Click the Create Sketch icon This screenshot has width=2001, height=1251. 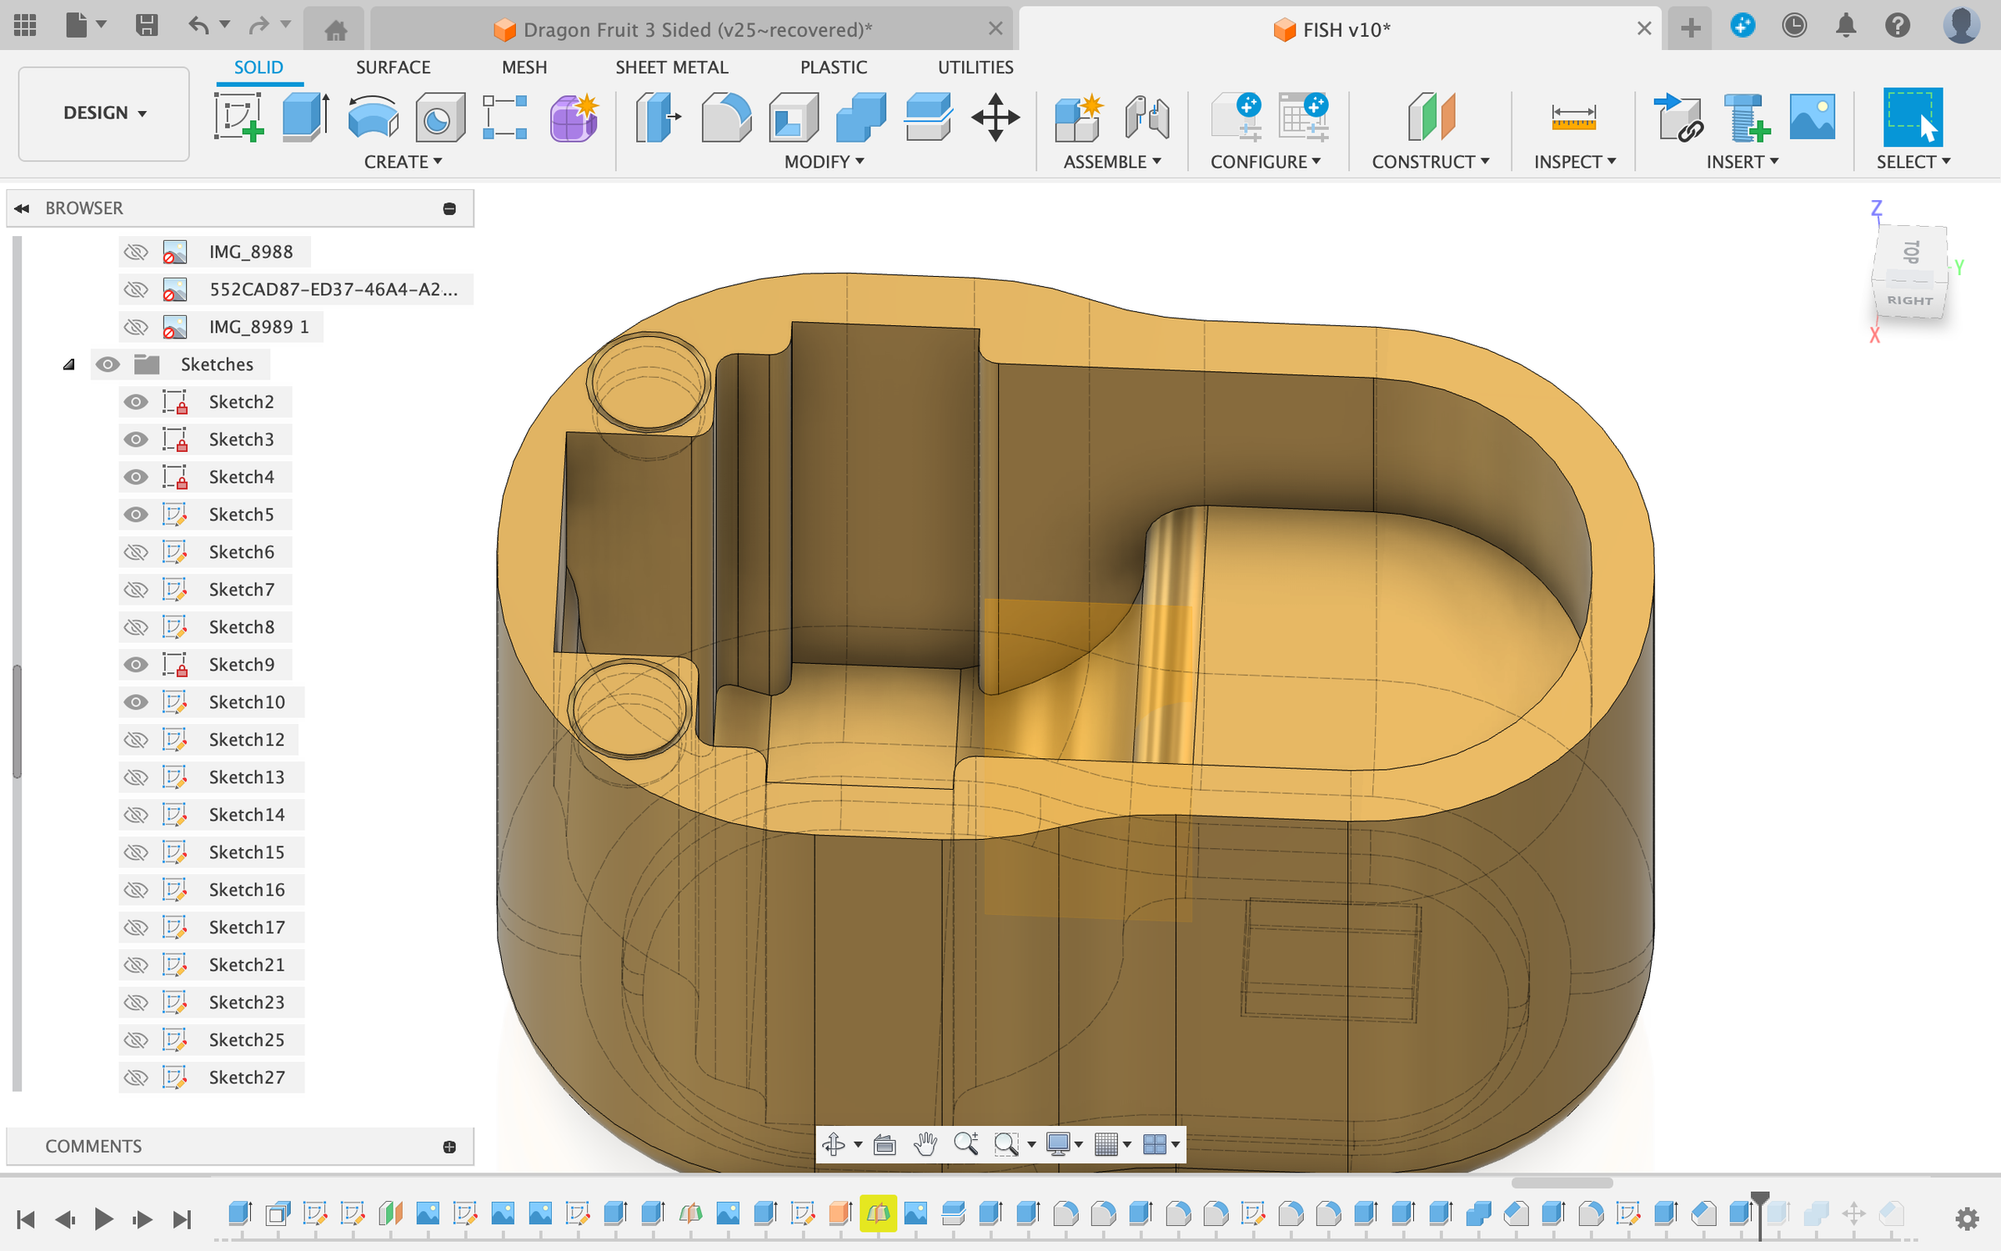(x=238, y=117)
